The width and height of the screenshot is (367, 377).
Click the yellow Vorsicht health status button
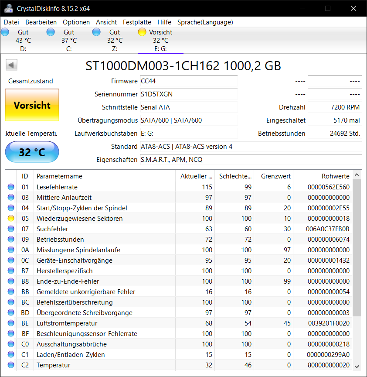(x=32, y=105)
